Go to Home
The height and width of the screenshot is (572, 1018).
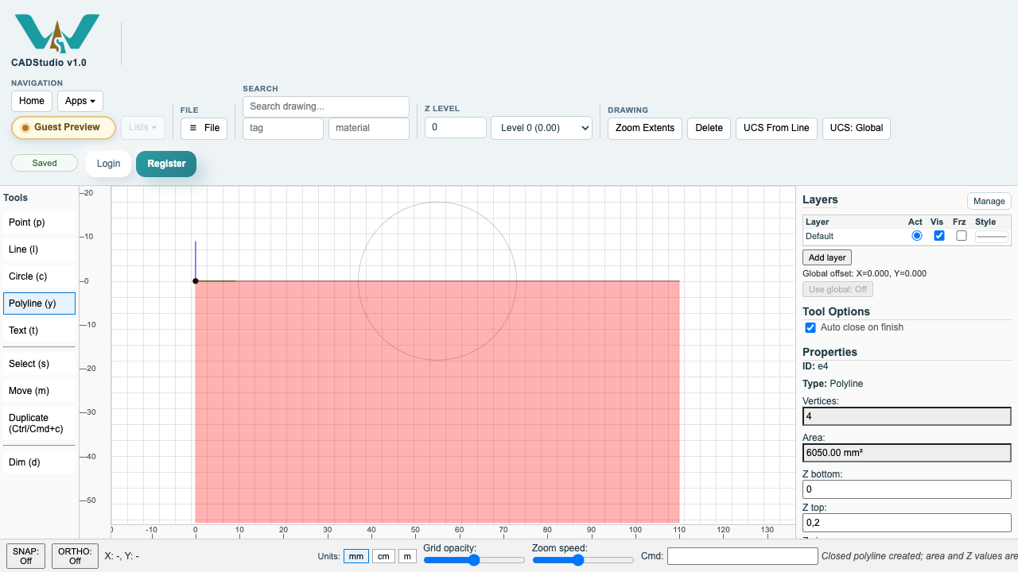pos(32,101)
